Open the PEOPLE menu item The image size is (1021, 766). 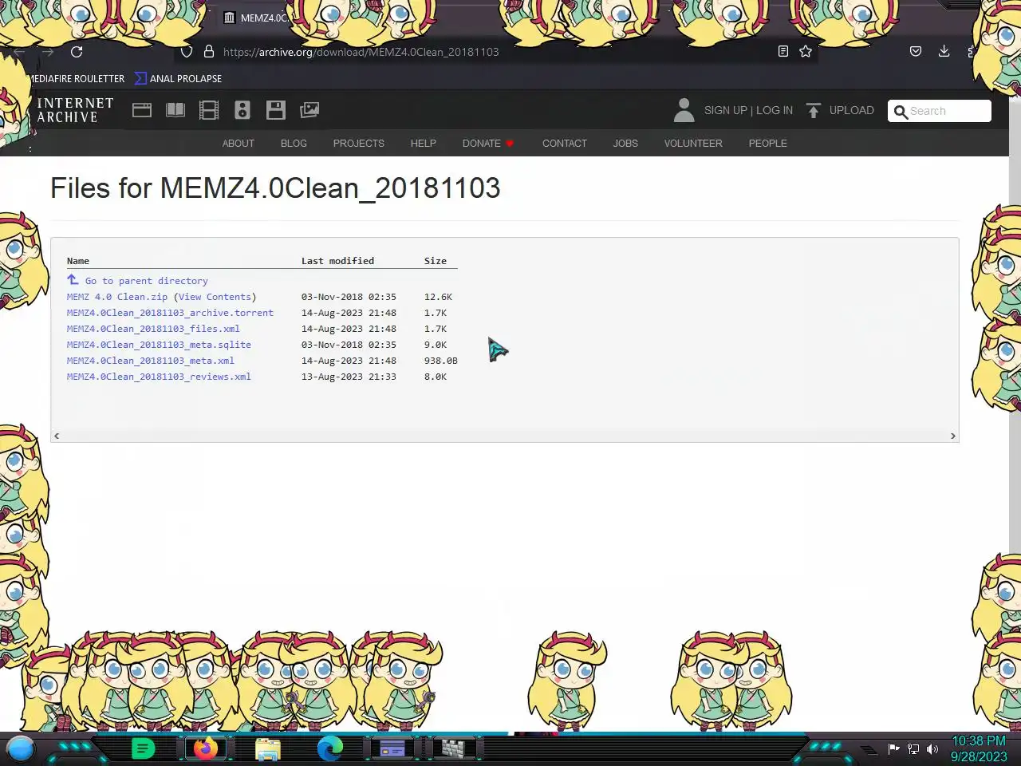pos(768,144)
